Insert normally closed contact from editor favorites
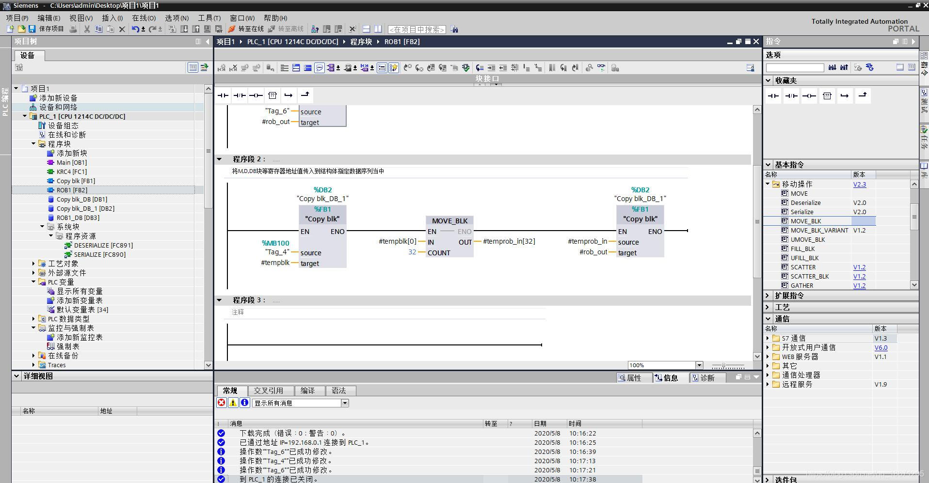Image resolution: width=929 pixels, height=483 pixels. coord(240,95)
